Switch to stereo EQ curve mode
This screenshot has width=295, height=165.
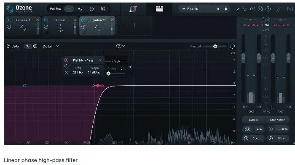[27, 46]
